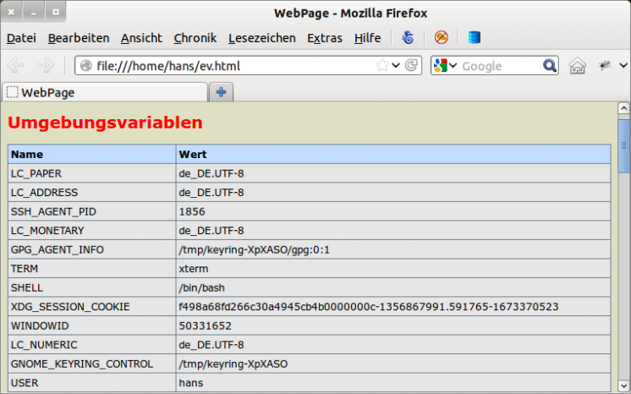Click the forward navigation arrow
The height and width of the screenshot is (394, 631).
(x=46, y=65)
